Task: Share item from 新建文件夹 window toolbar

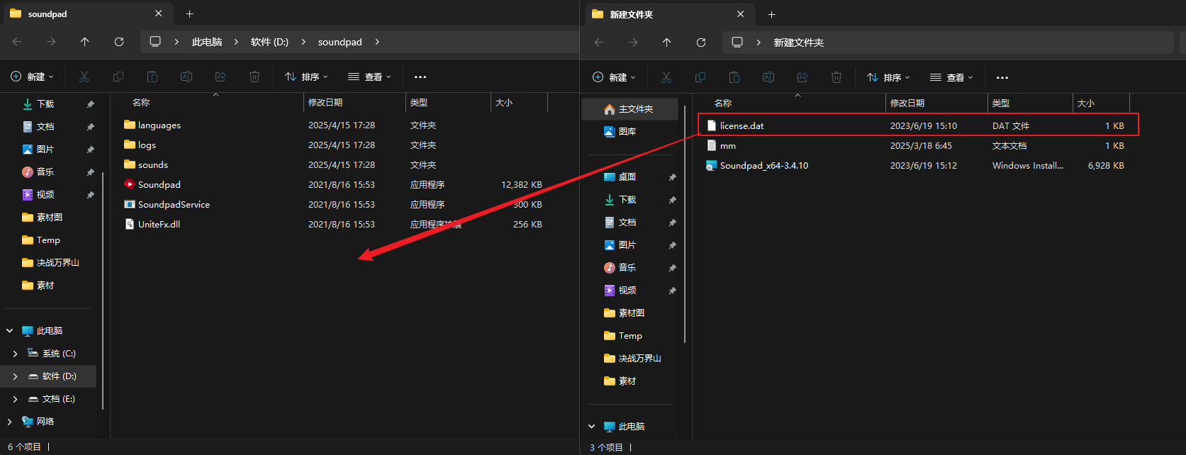Action: click(x=802, y=77)
